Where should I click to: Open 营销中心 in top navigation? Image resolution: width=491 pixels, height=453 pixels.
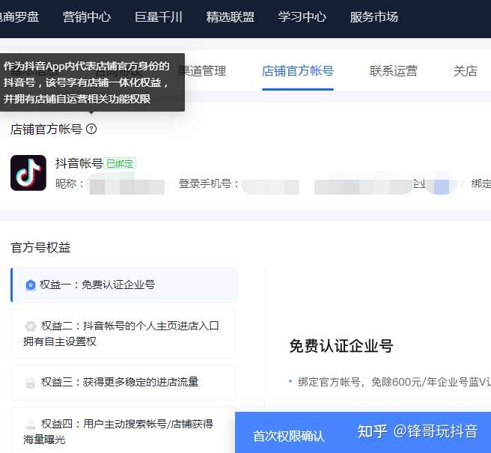tap(87, 17)
